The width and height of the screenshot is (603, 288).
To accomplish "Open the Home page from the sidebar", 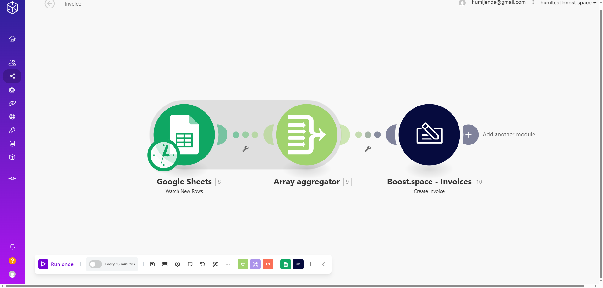I will pos(12,39).
